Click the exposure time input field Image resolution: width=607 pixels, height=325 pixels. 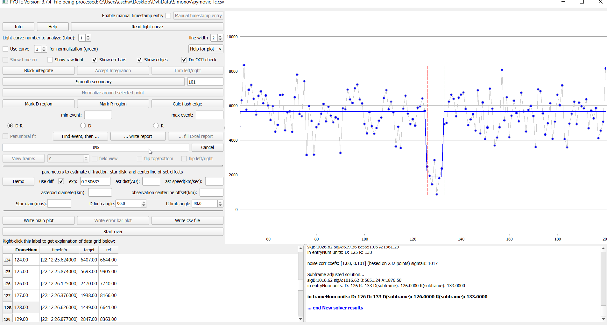click(95, 181)
